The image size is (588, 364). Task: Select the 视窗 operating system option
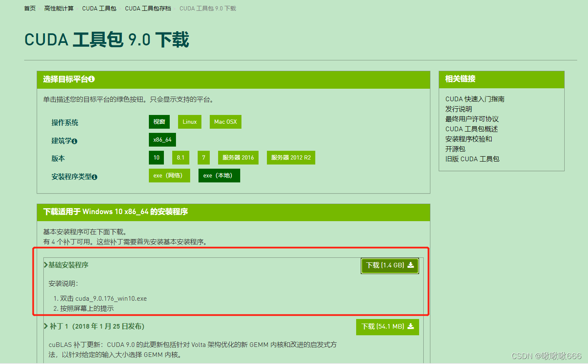(159, 122)
